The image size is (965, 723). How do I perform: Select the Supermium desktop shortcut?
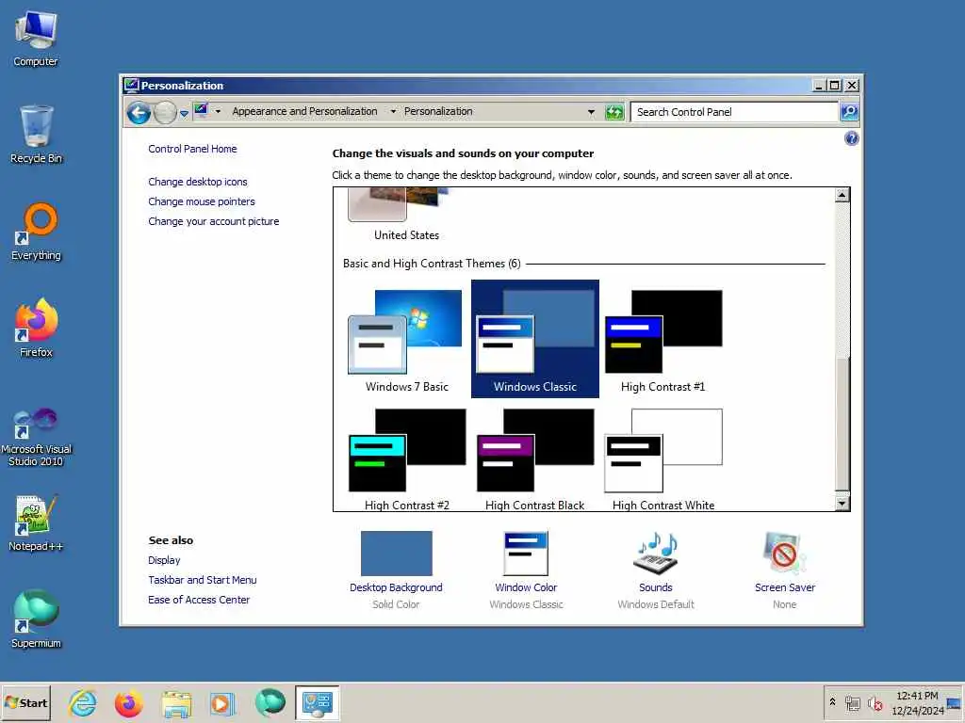(36, 619)
